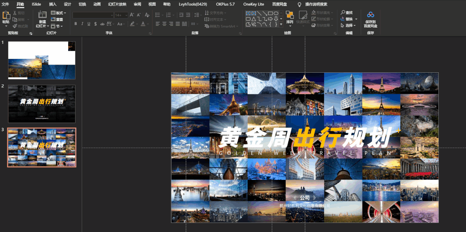Click the font color A button
This screenshot has height=232, width=466.
pos(143,24)
